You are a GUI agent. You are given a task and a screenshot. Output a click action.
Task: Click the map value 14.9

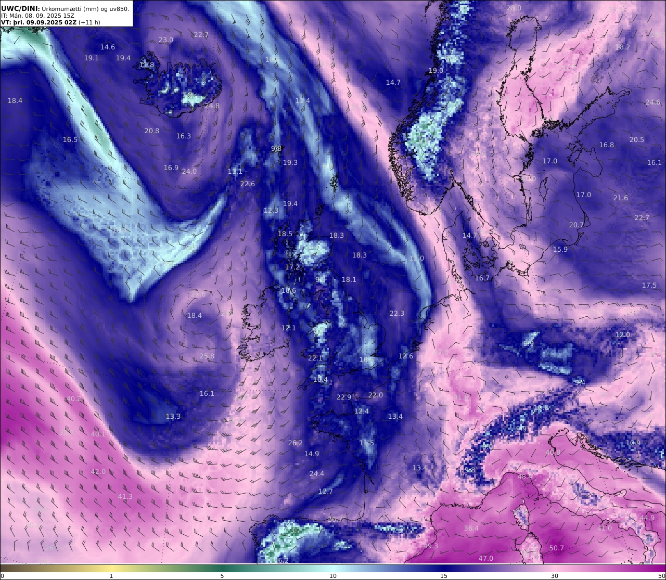(x=312, y=454)
